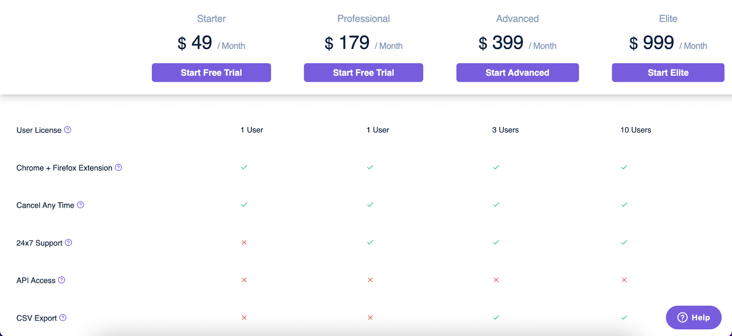This screenshot has width=732, height=336.
Task: Click the Professional plan title
Action: pos(364,19)
